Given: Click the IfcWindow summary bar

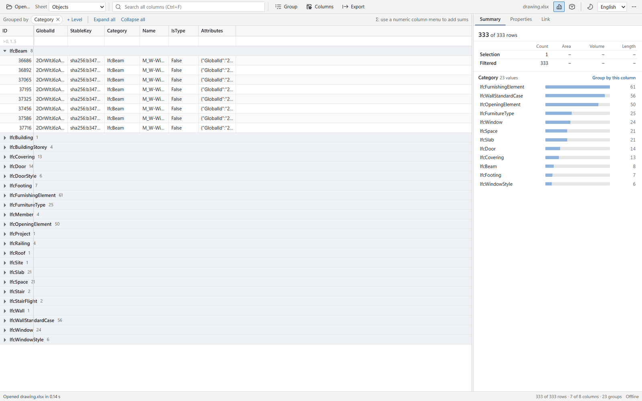Looking at the screenshot, I should click(x=577, y=122).
